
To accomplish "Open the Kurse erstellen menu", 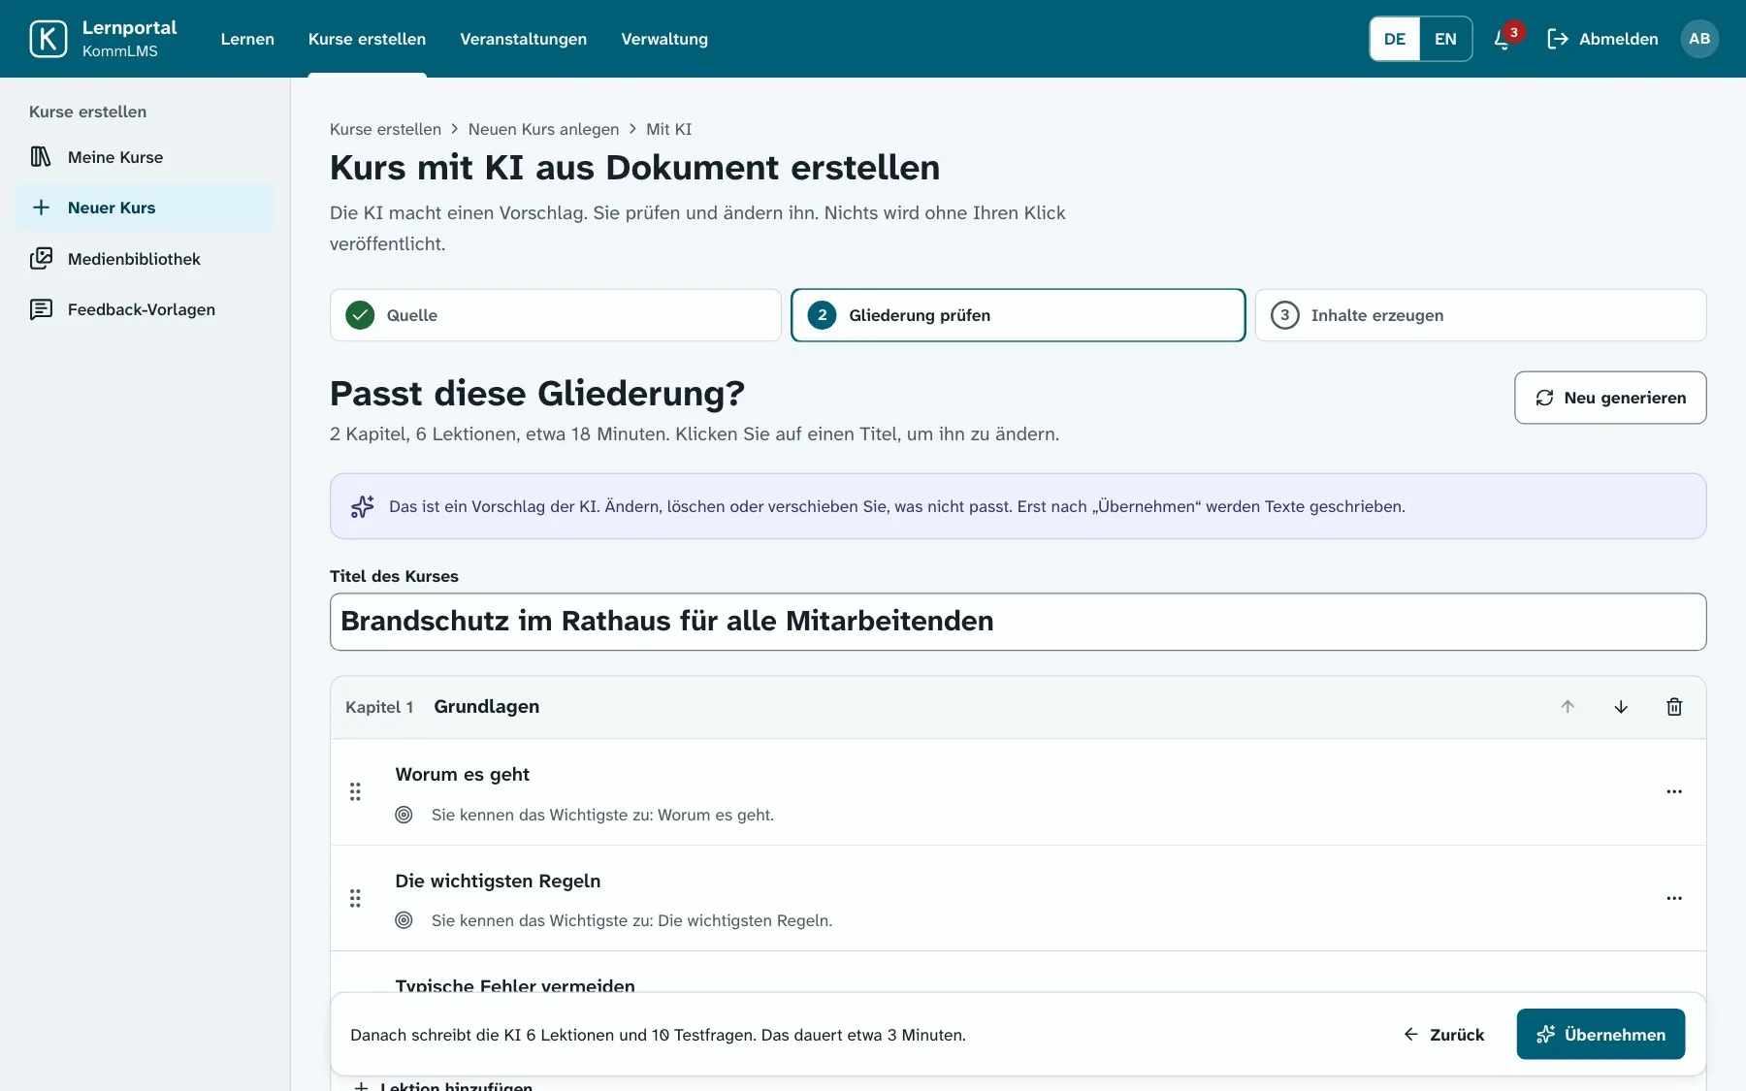I will (367, 39).
